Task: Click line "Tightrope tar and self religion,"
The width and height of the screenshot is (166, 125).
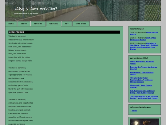Action: [x=20, y=75]
